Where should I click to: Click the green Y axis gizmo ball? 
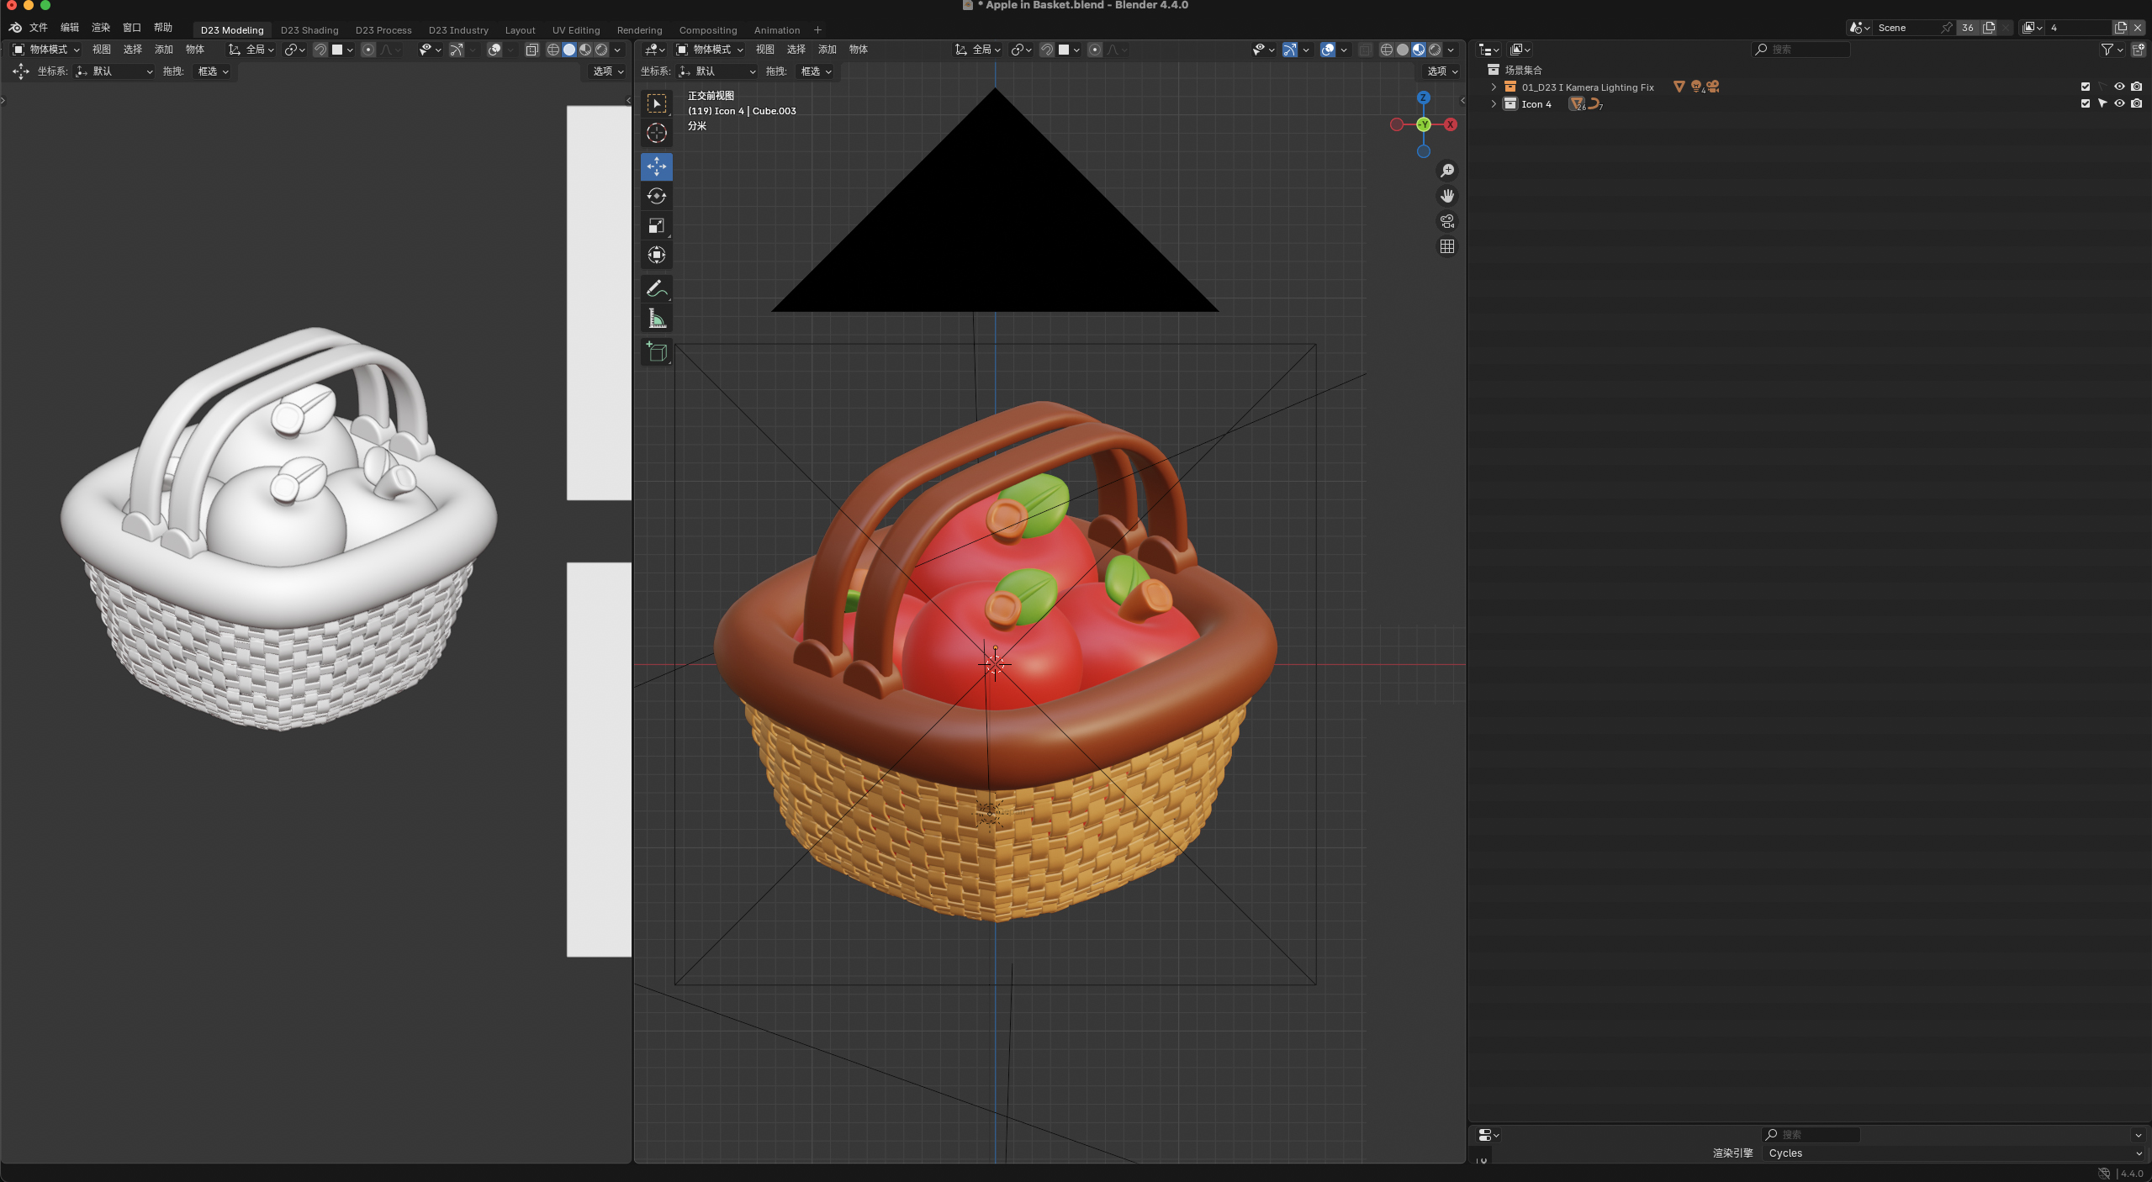coord(1423,124)
